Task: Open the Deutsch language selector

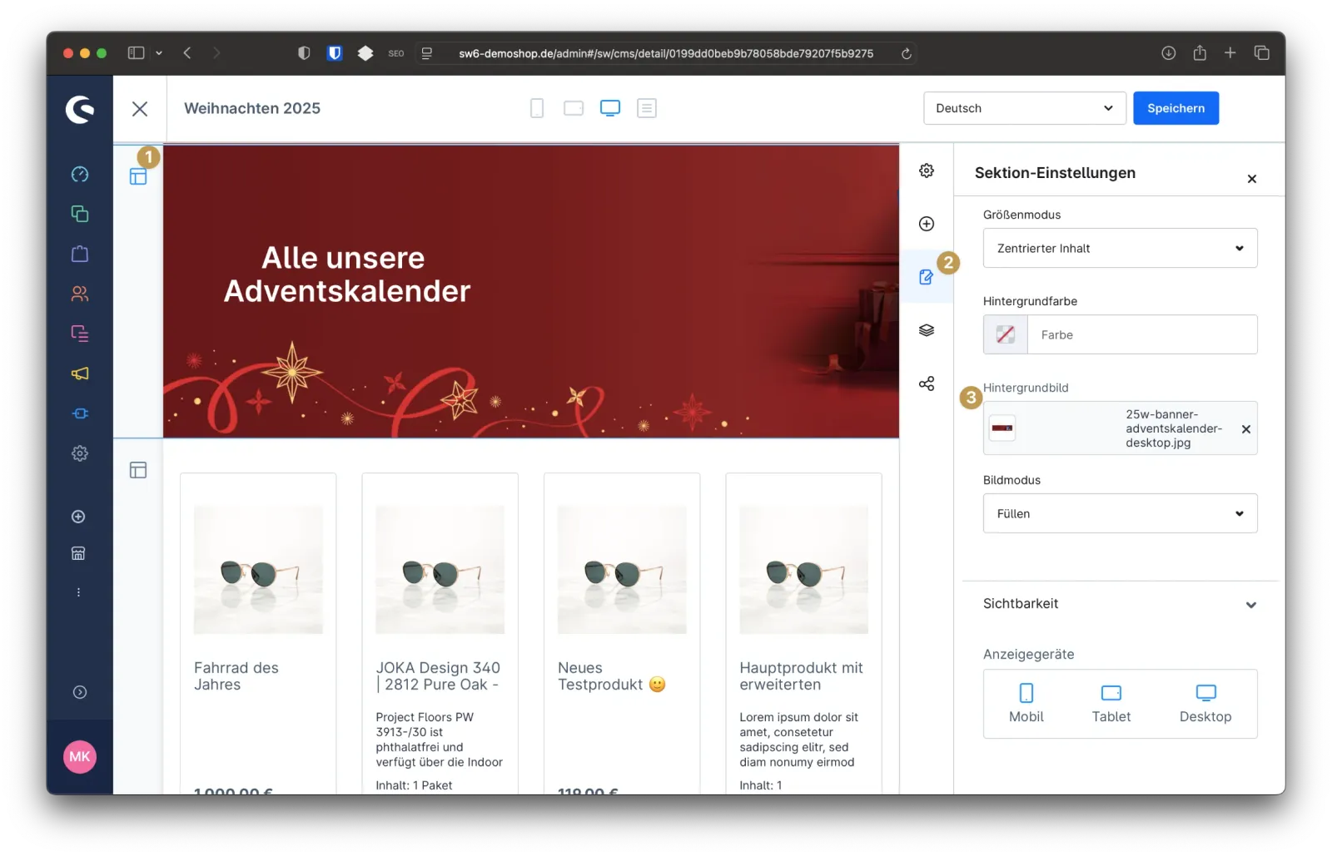Action: tap(1023, 108)
